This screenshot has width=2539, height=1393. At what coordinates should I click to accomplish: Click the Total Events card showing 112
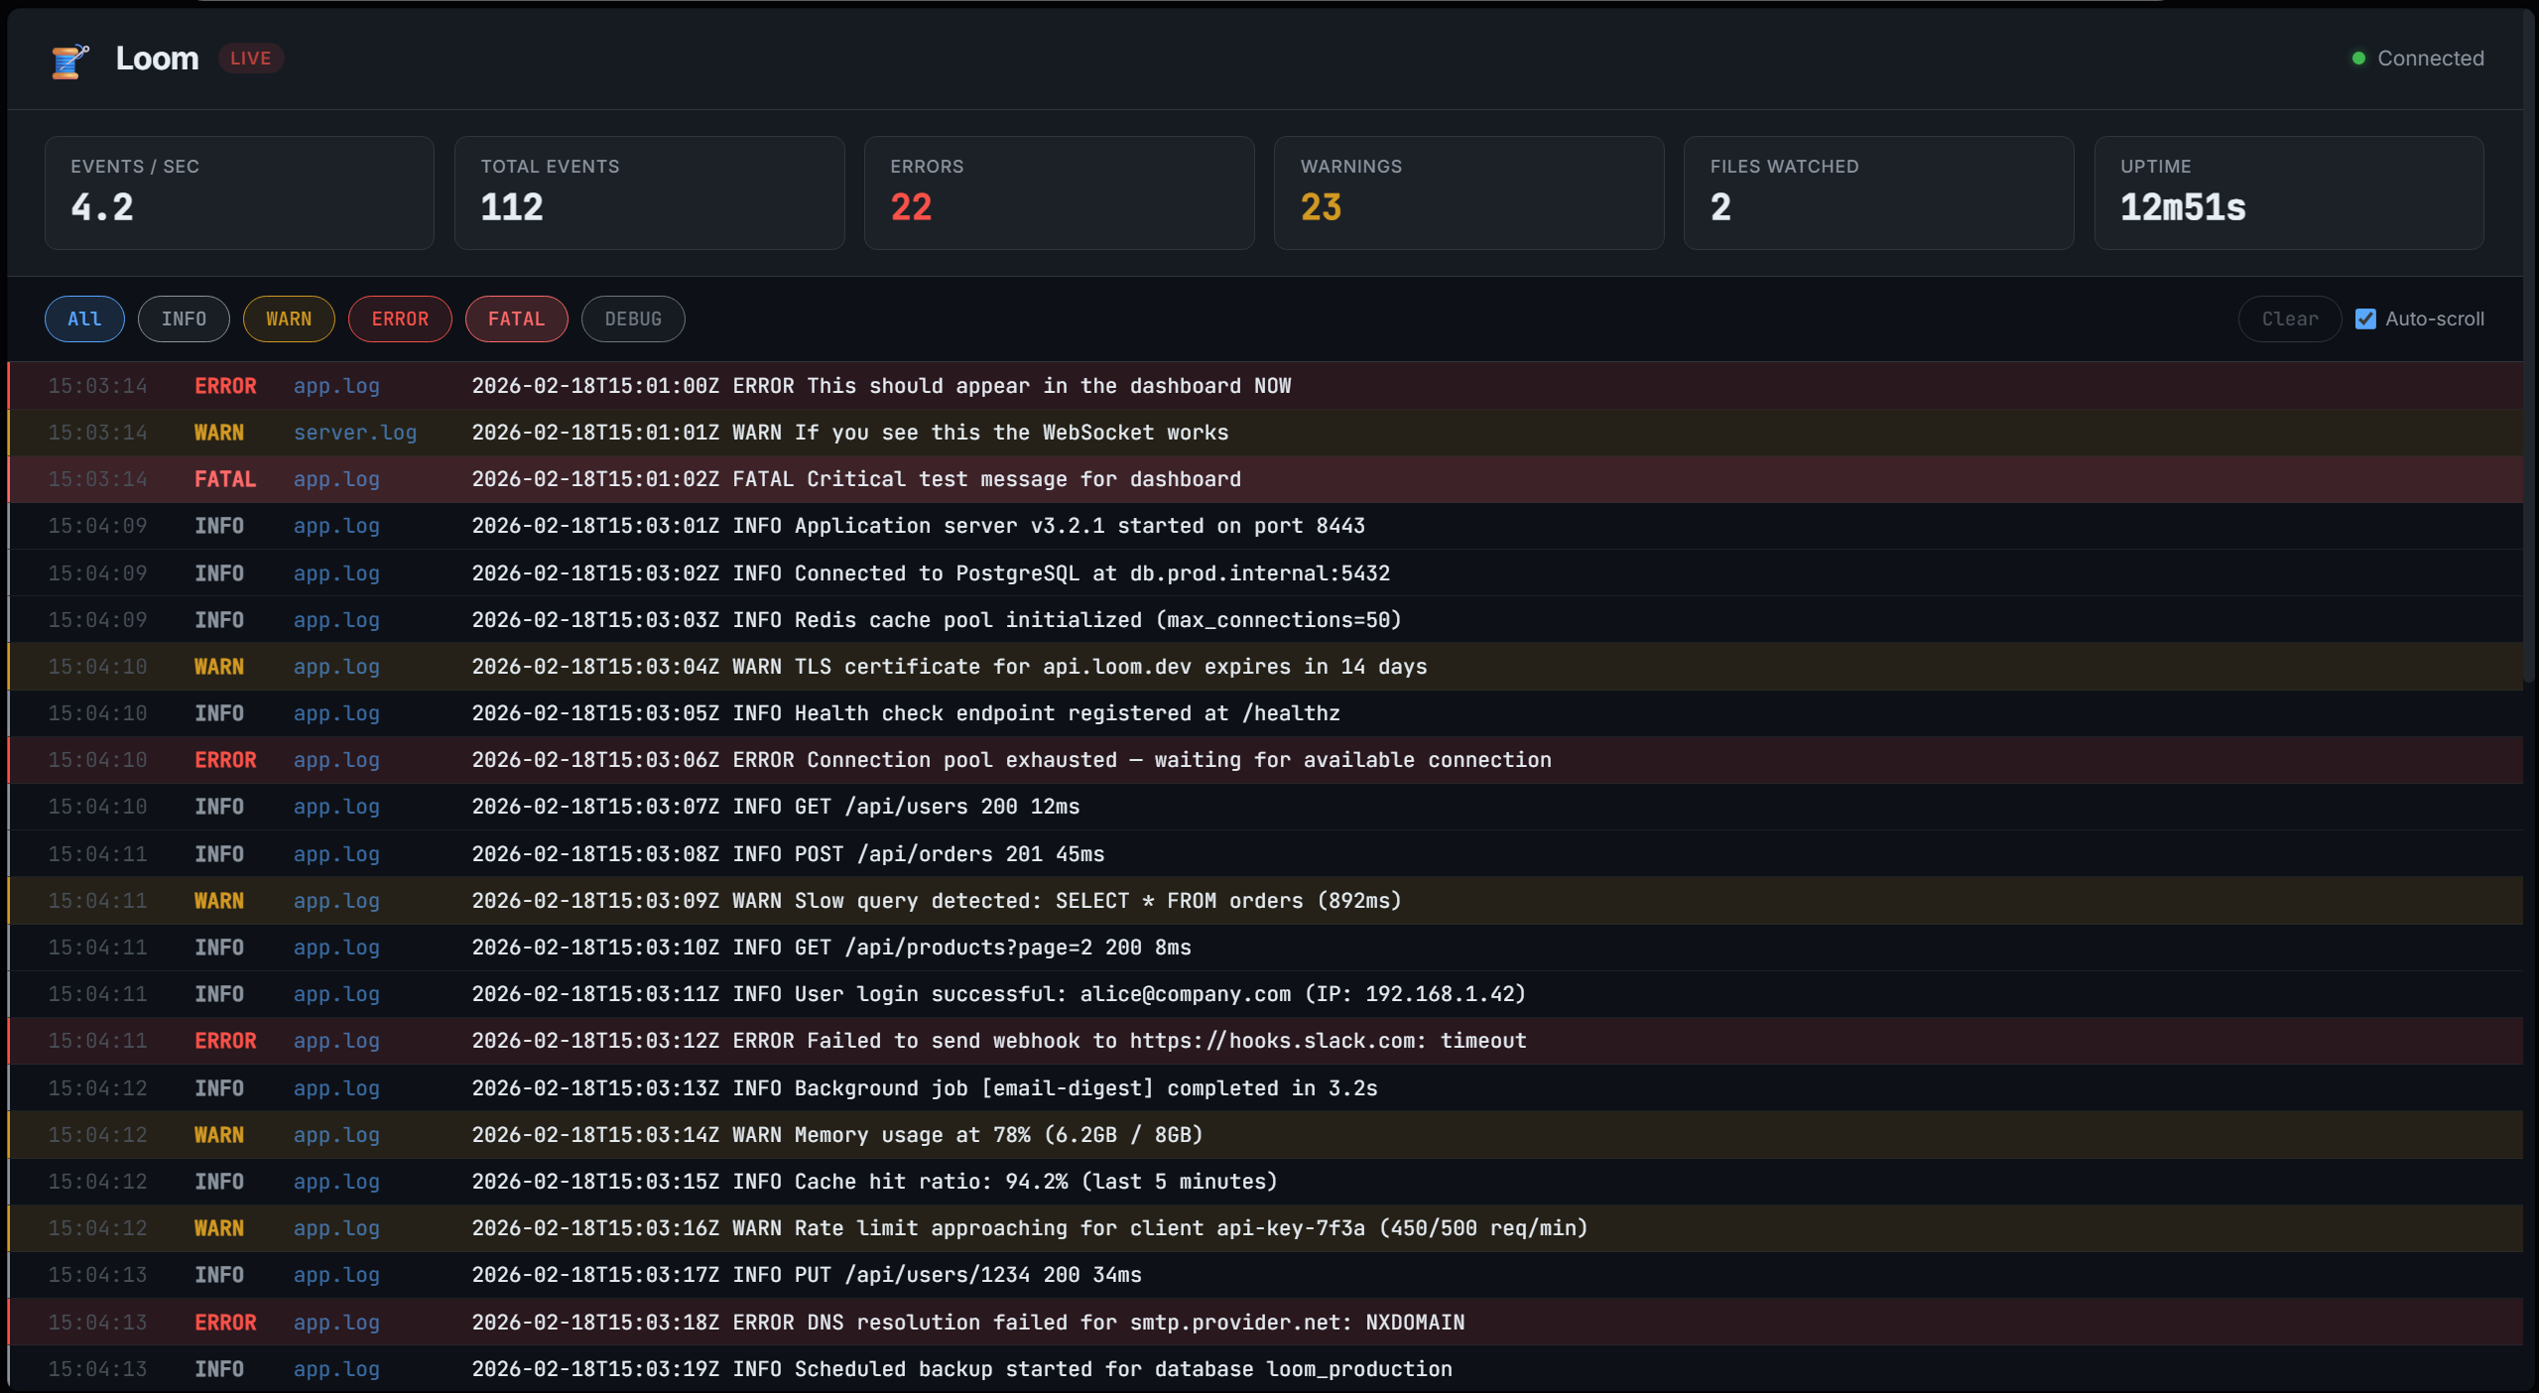pyautogui.click(x=649, y=192)
